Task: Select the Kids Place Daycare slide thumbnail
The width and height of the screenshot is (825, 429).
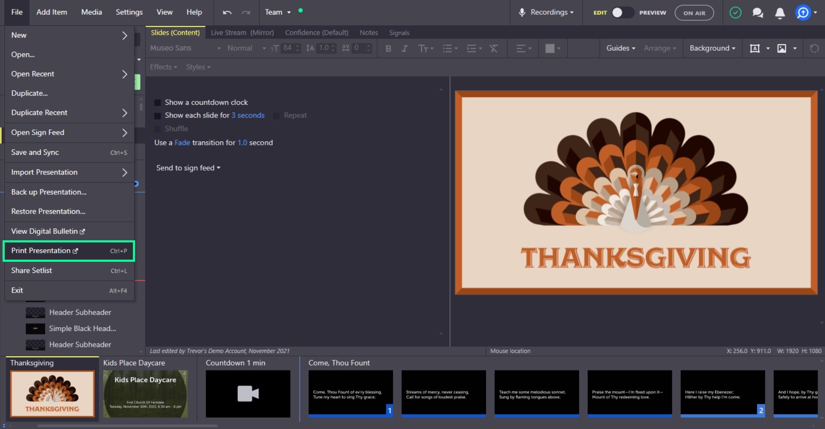Action: point(145,394)
